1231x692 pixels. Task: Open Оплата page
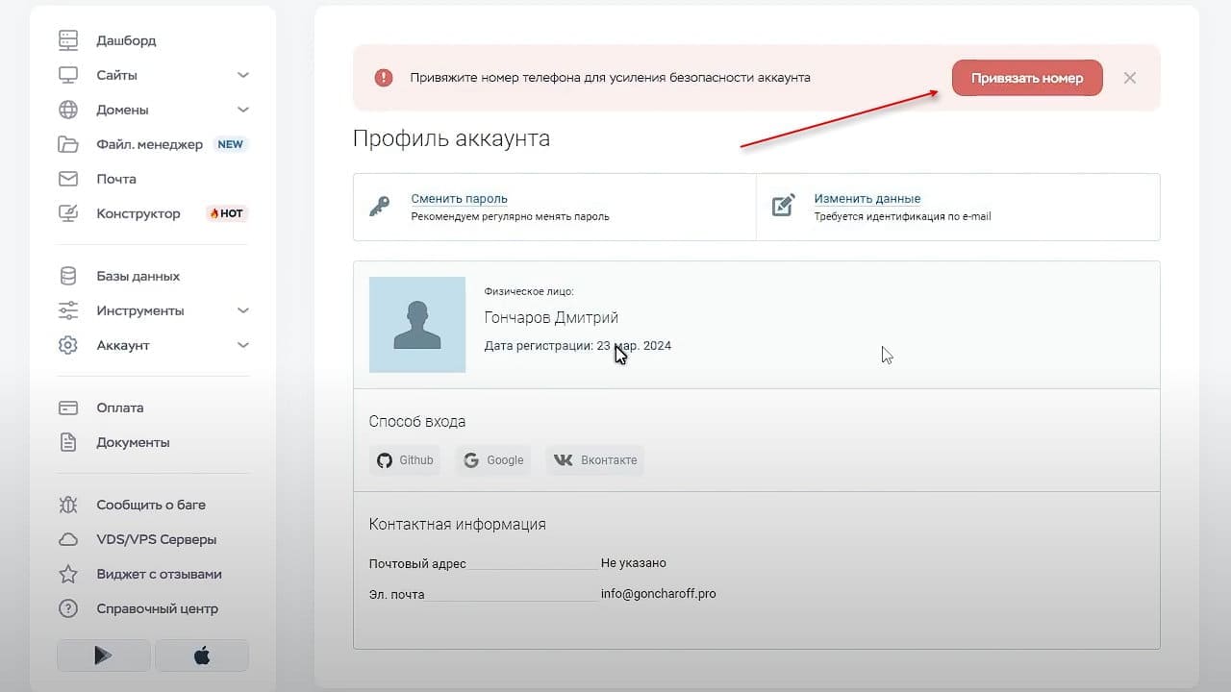tap(120, 408)
